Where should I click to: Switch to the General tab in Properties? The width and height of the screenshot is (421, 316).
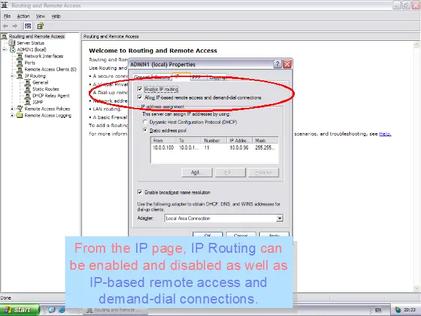(x=142, y=78)
